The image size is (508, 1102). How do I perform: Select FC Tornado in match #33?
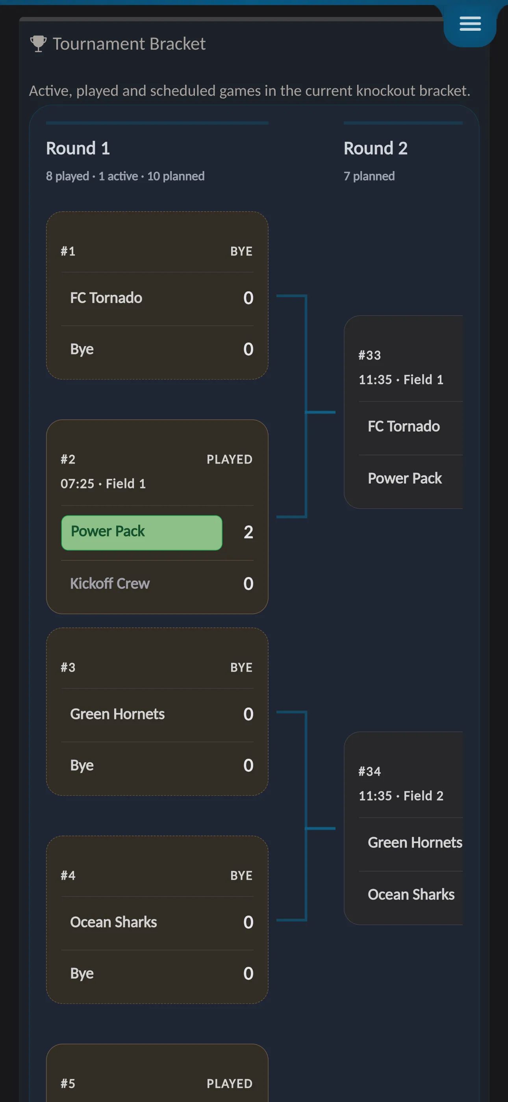coord(404,426)
